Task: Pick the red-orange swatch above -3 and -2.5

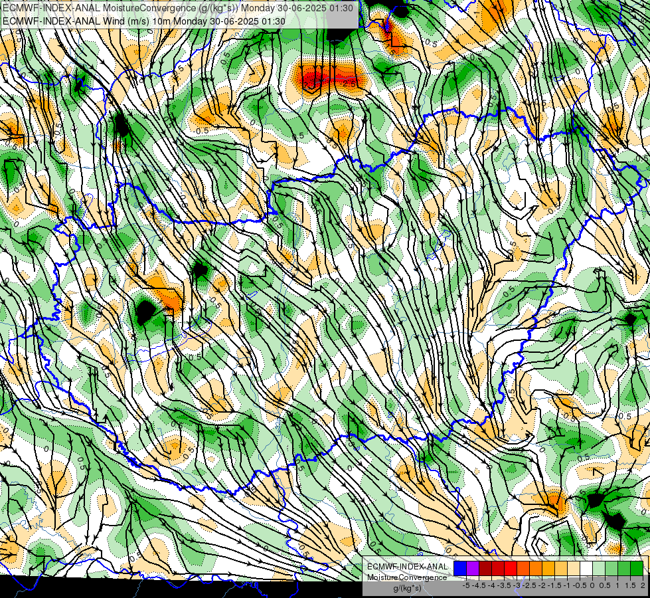Action: coord(523,568)
